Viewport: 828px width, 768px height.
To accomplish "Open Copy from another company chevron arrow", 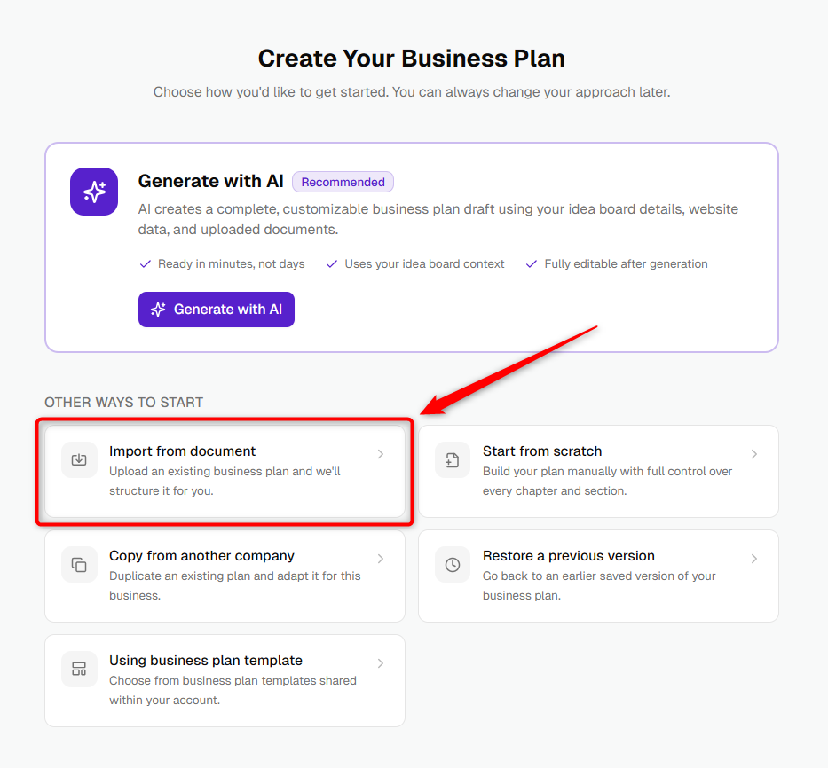I will (381, 559).
